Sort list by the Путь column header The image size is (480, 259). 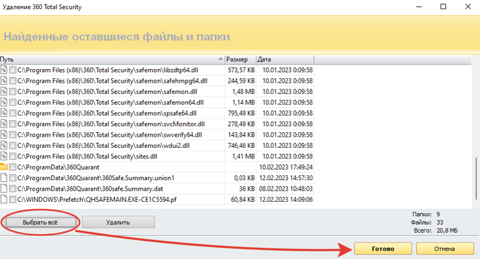pos(112,59)
